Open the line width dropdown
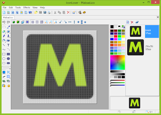161x115 pixels. pyautogui.click(x=6, y=68)
